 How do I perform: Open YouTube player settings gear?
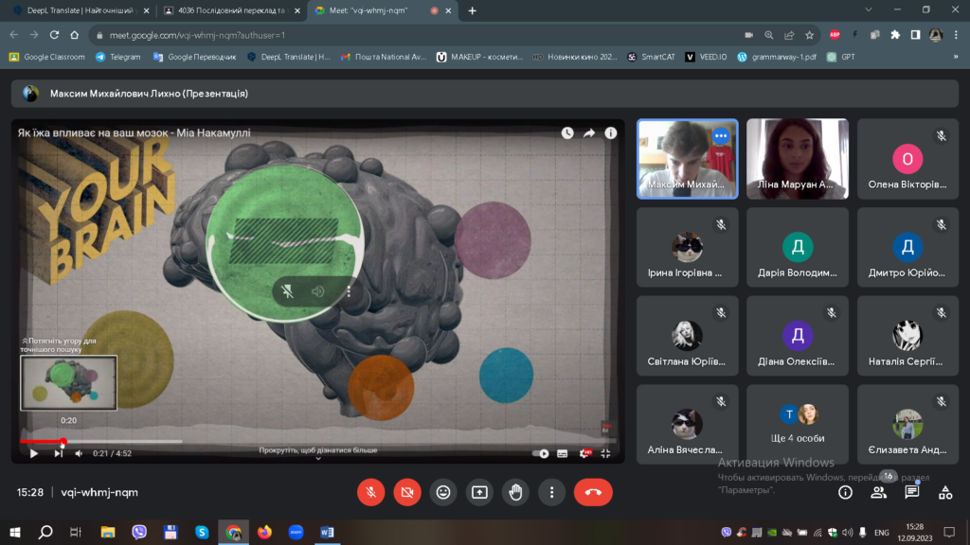584,453
